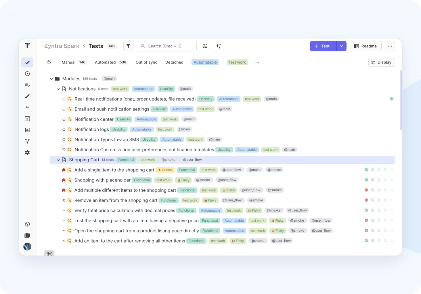Click the search settings sliders icon
Image resolution: width=421 pixels, height=294 pixels.
coord(205,46)
